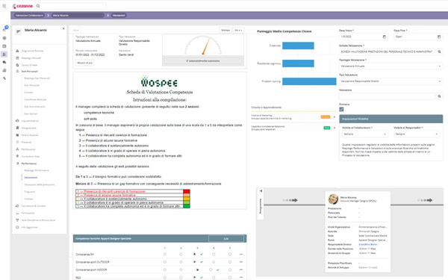Open the calendar icon in the left rail

tap(4, 46)
